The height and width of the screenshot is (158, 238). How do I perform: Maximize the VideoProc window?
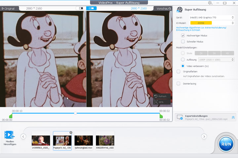[225, 3]
